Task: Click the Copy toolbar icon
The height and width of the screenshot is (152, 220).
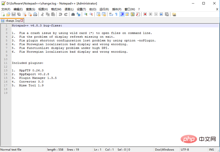Action: (x=48, y=14)
